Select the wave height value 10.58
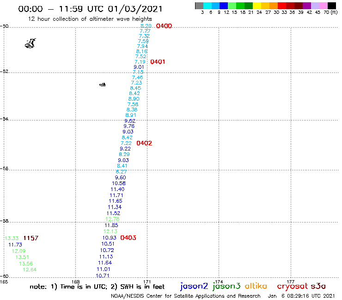This screenshot has width=342, height=300. pos(119,183)
